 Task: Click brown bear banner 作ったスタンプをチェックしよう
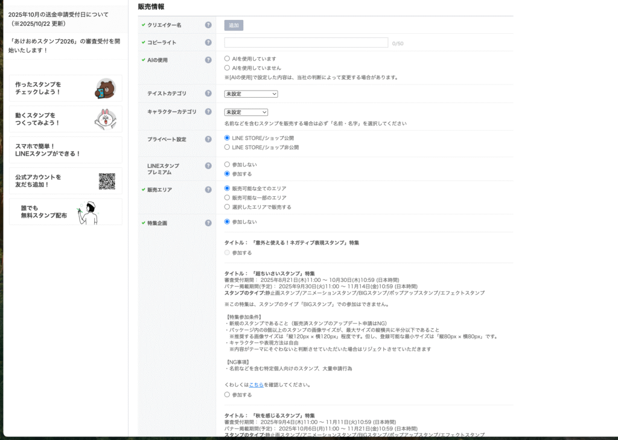[x=65, y=89]
